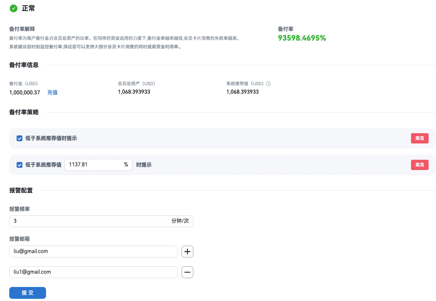Click the 备付金（USD）amount 1,000,000.37
Image resolution: width=436 pixels, height=301 pixels.
(x=24, y=93)
